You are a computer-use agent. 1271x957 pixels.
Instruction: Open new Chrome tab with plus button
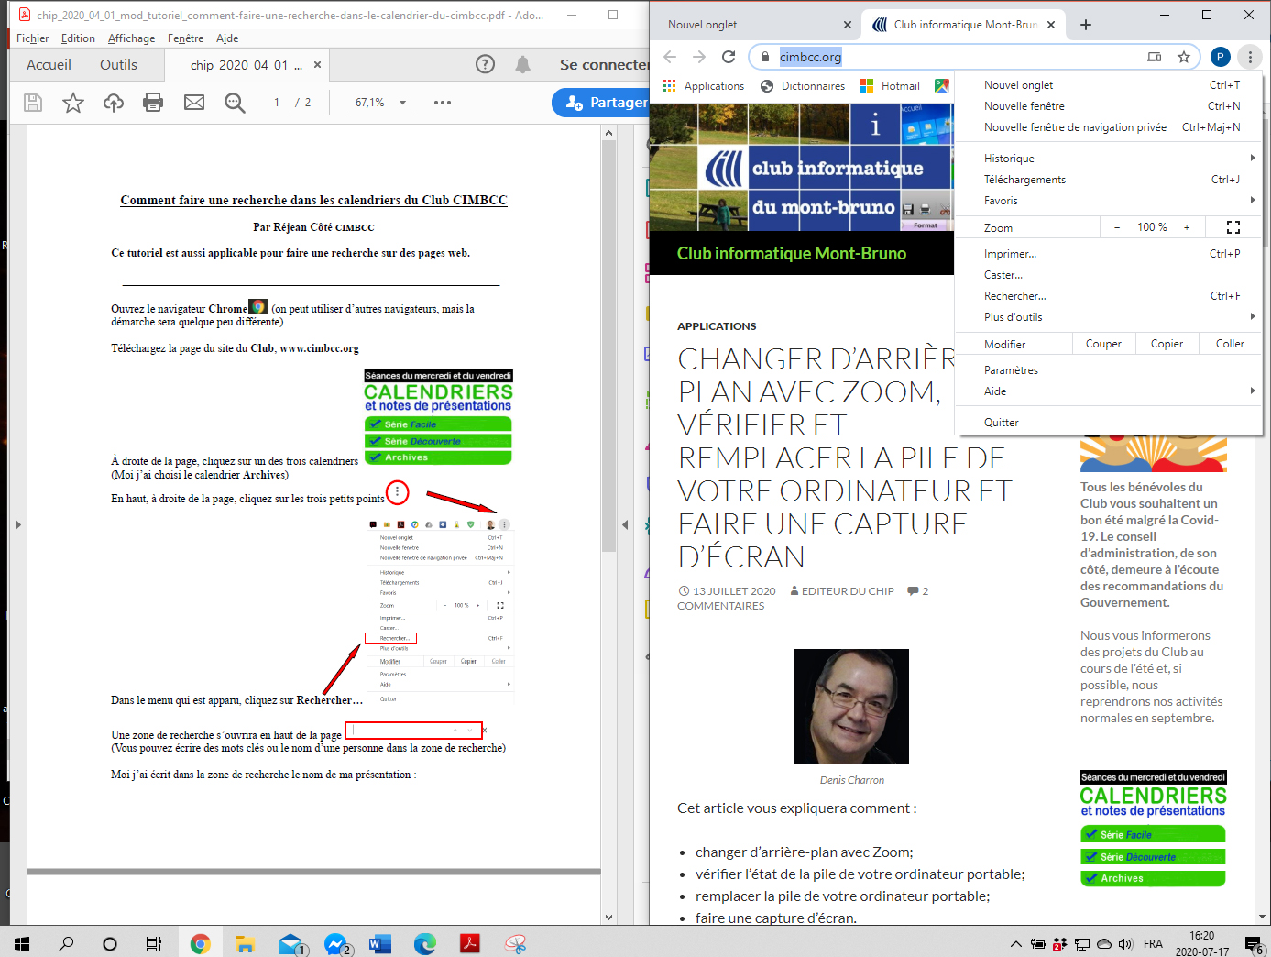(x=1086, y=25)
